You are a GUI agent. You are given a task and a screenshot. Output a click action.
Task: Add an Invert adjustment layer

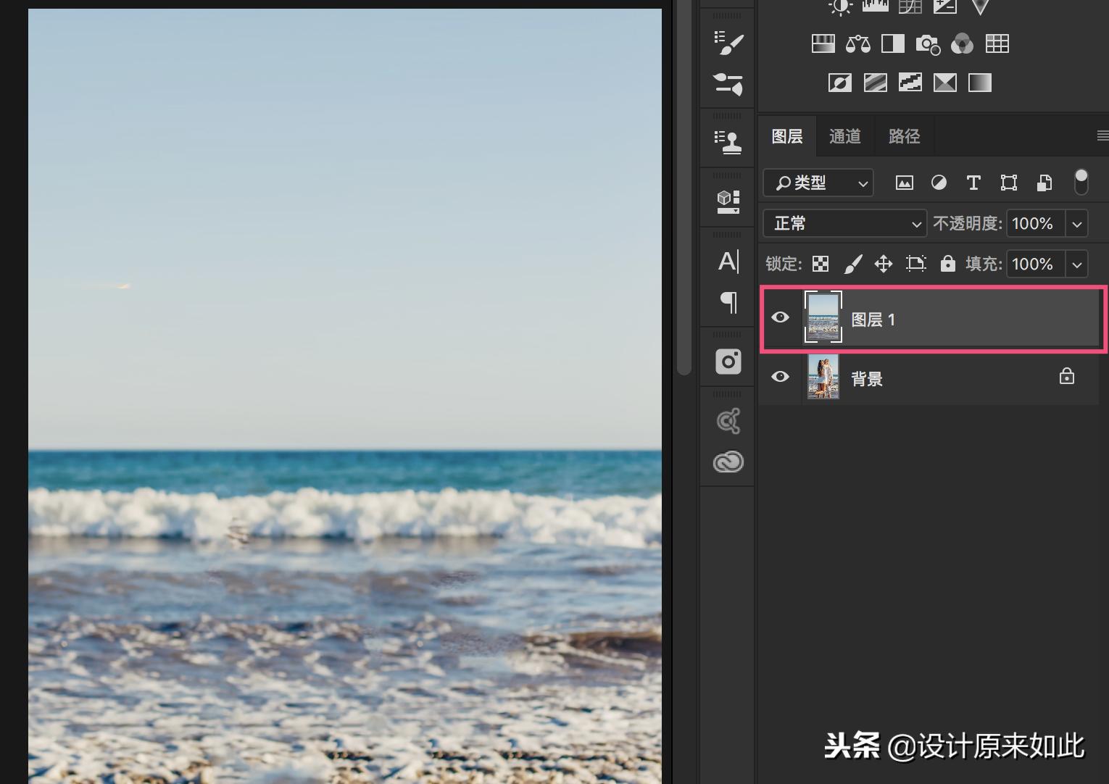(840, 83)
